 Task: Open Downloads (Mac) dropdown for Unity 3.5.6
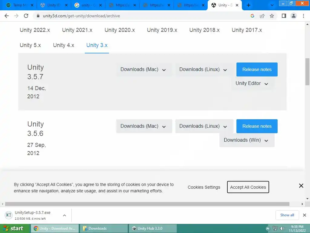pyautogui.click(x=144, y=126)
